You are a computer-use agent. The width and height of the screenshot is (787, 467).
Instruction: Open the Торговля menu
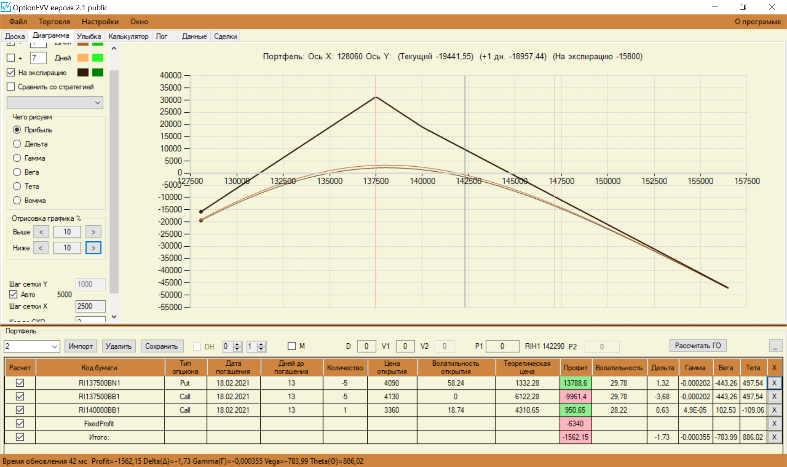(x=54, y=22)
